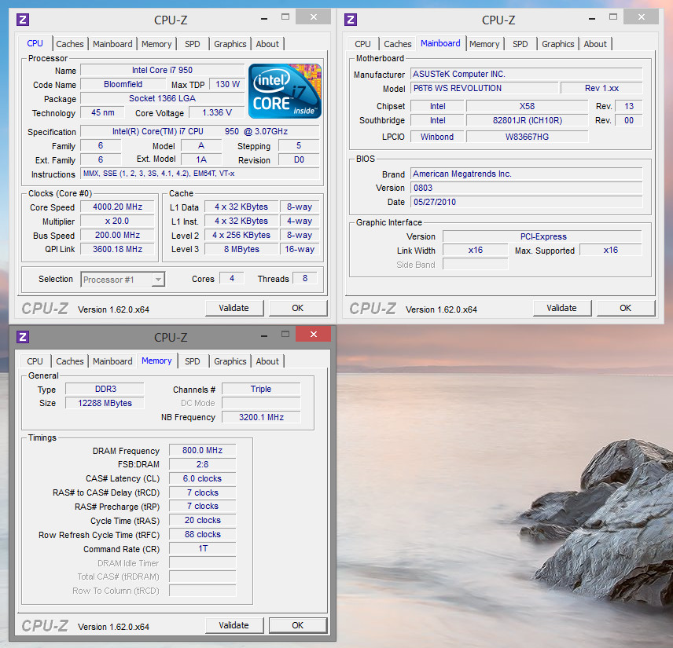Click the 'x 20.0' multiplier value
This screenshot has height=648, width=673.
coord(118,221)
